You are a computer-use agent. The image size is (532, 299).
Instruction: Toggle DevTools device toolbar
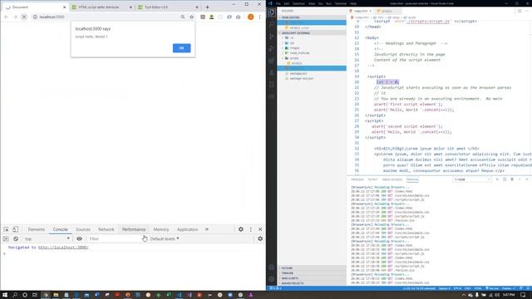point(15,229)
